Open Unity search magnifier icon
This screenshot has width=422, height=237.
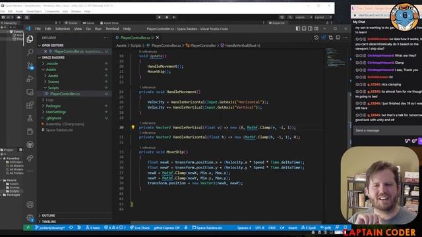pos(290,17)
